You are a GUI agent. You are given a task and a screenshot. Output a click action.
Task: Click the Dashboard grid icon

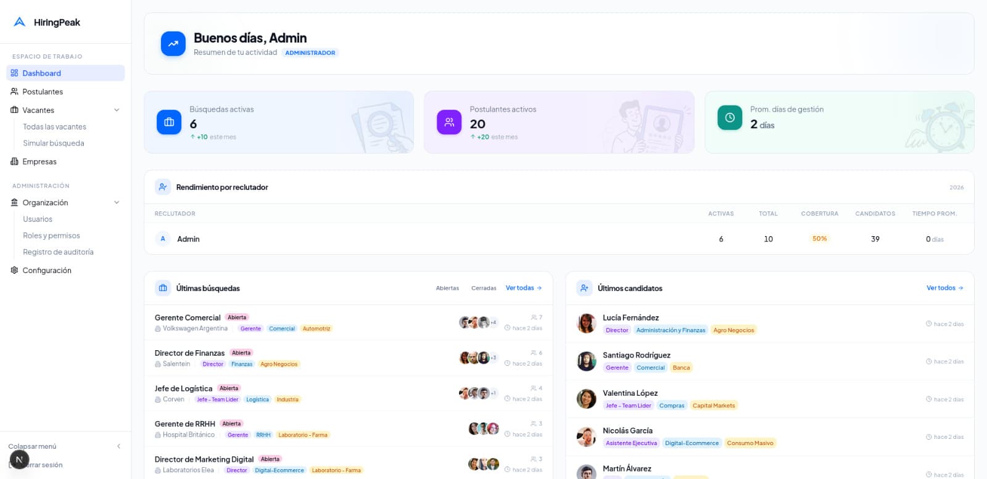coord(14,73)
